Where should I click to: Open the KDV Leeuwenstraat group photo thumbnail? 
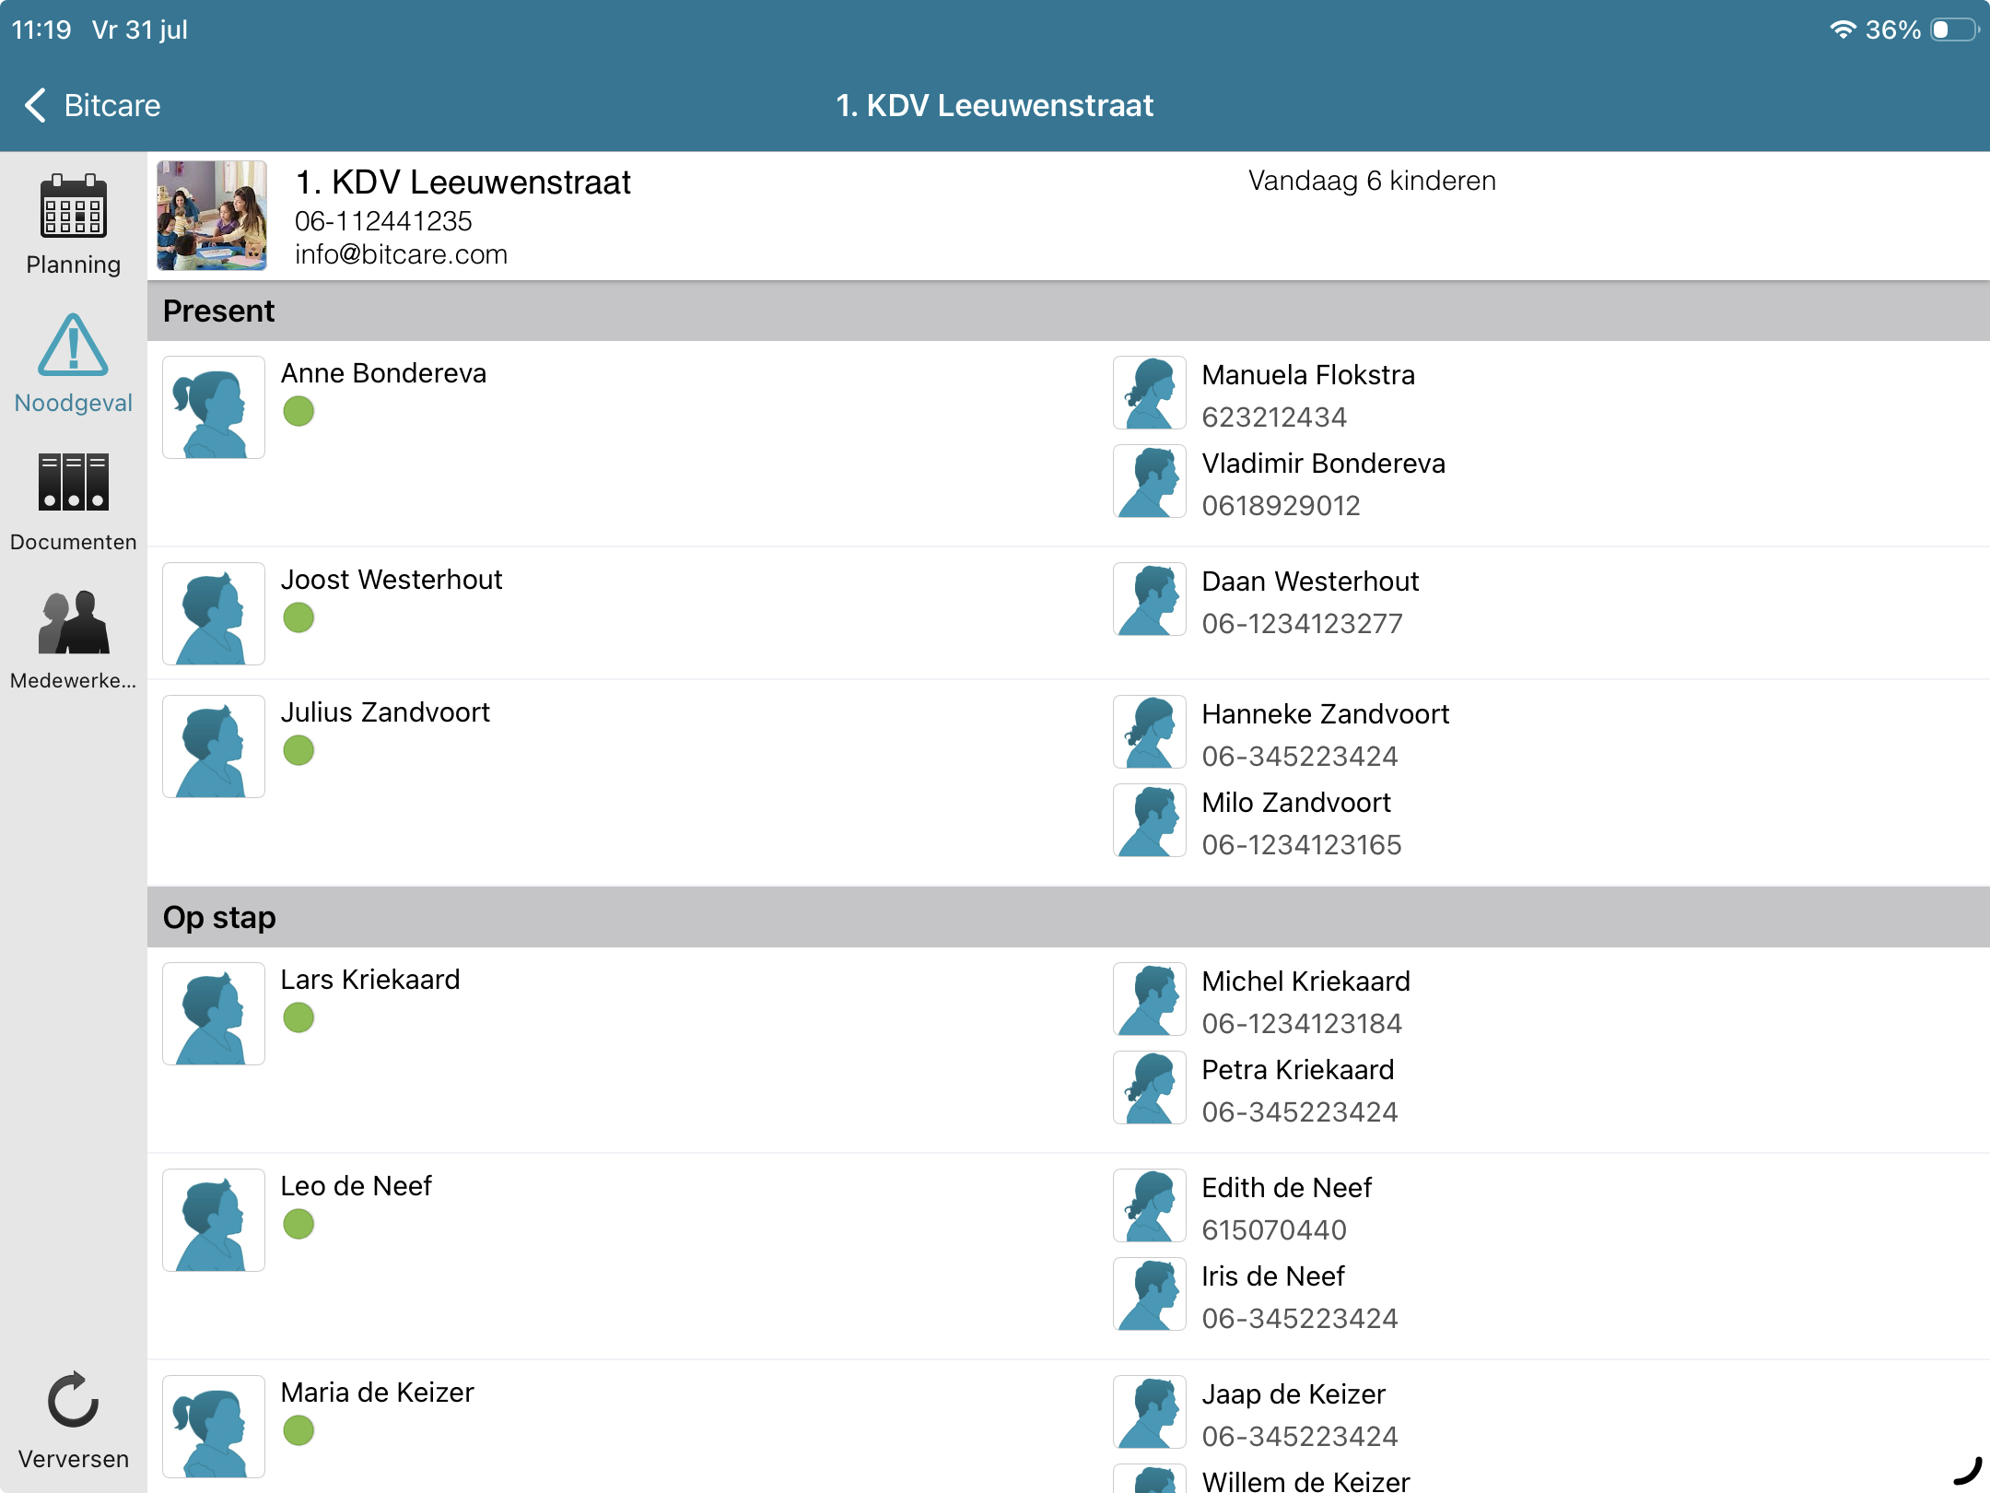pos(212,216)
